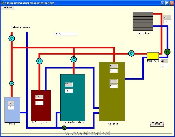Select the olive storage tank
Viewport: 175px width, 137px height.
tap(112, 91)
